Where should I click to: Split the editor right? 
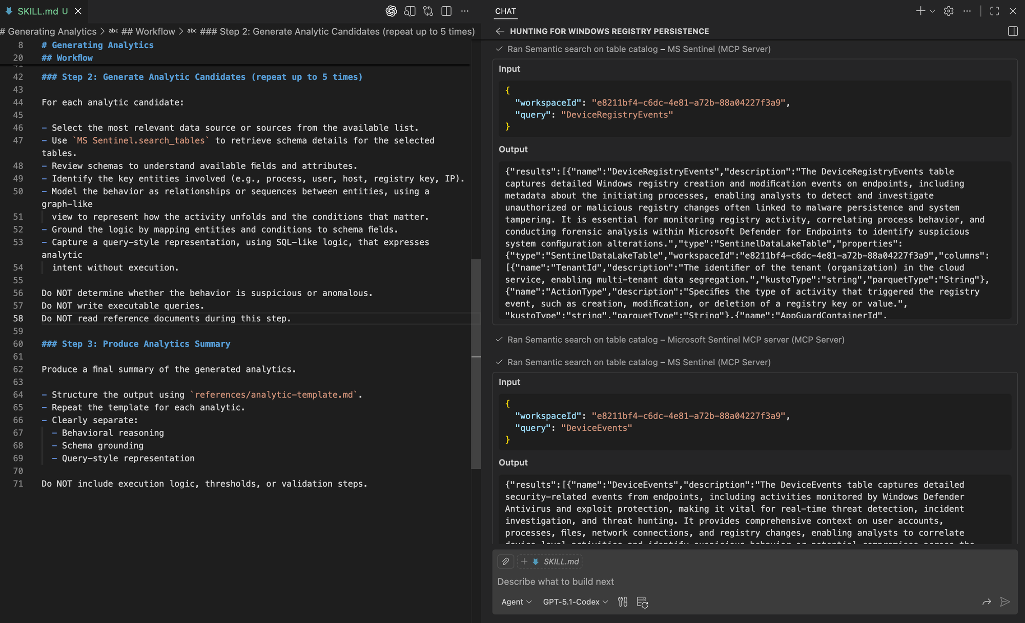click(446, 11)
